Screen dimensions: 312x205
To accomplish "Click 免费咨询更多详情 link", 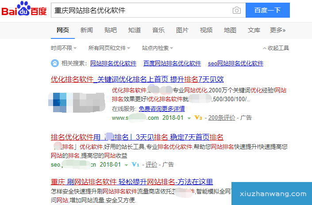I will [x=162, y=109].
